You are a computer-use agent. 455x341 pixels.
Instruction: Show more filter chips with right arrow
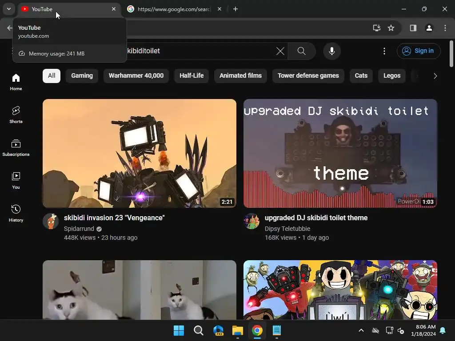[435, 76]
